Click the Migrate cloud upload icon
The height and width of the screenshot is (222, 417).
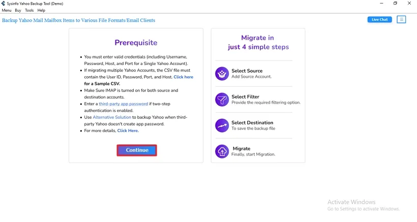(222, 151)
